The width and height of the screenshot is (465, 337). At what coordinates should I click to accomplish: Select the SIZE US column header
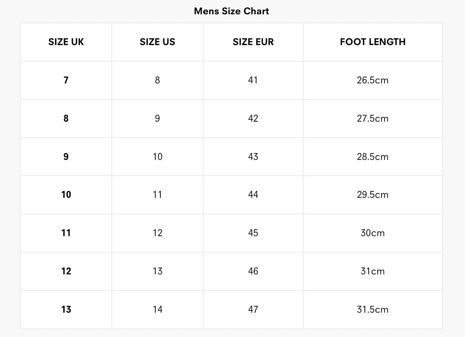coord(157,42)
